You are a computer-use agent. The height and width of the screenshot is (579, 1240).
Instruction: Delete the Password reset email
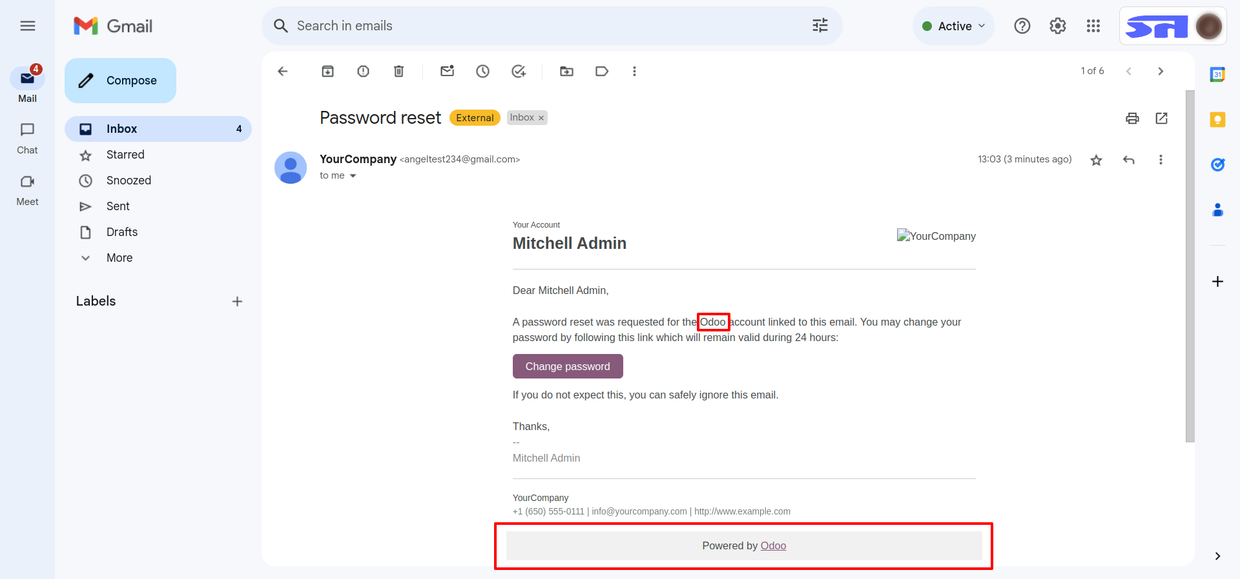click(399, 72)
